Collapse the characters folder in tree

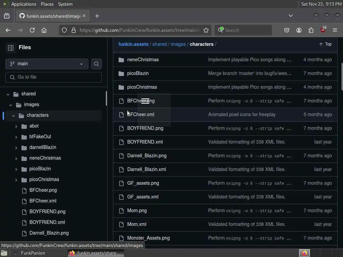[x=13, y=115]
